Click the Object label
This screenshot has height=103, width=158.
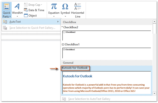coord(33,16)
